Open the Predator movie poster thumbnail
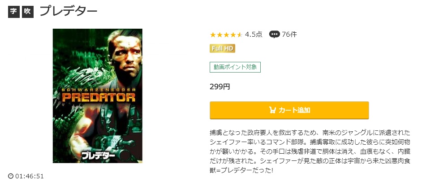448x190 pixels. 97,95
